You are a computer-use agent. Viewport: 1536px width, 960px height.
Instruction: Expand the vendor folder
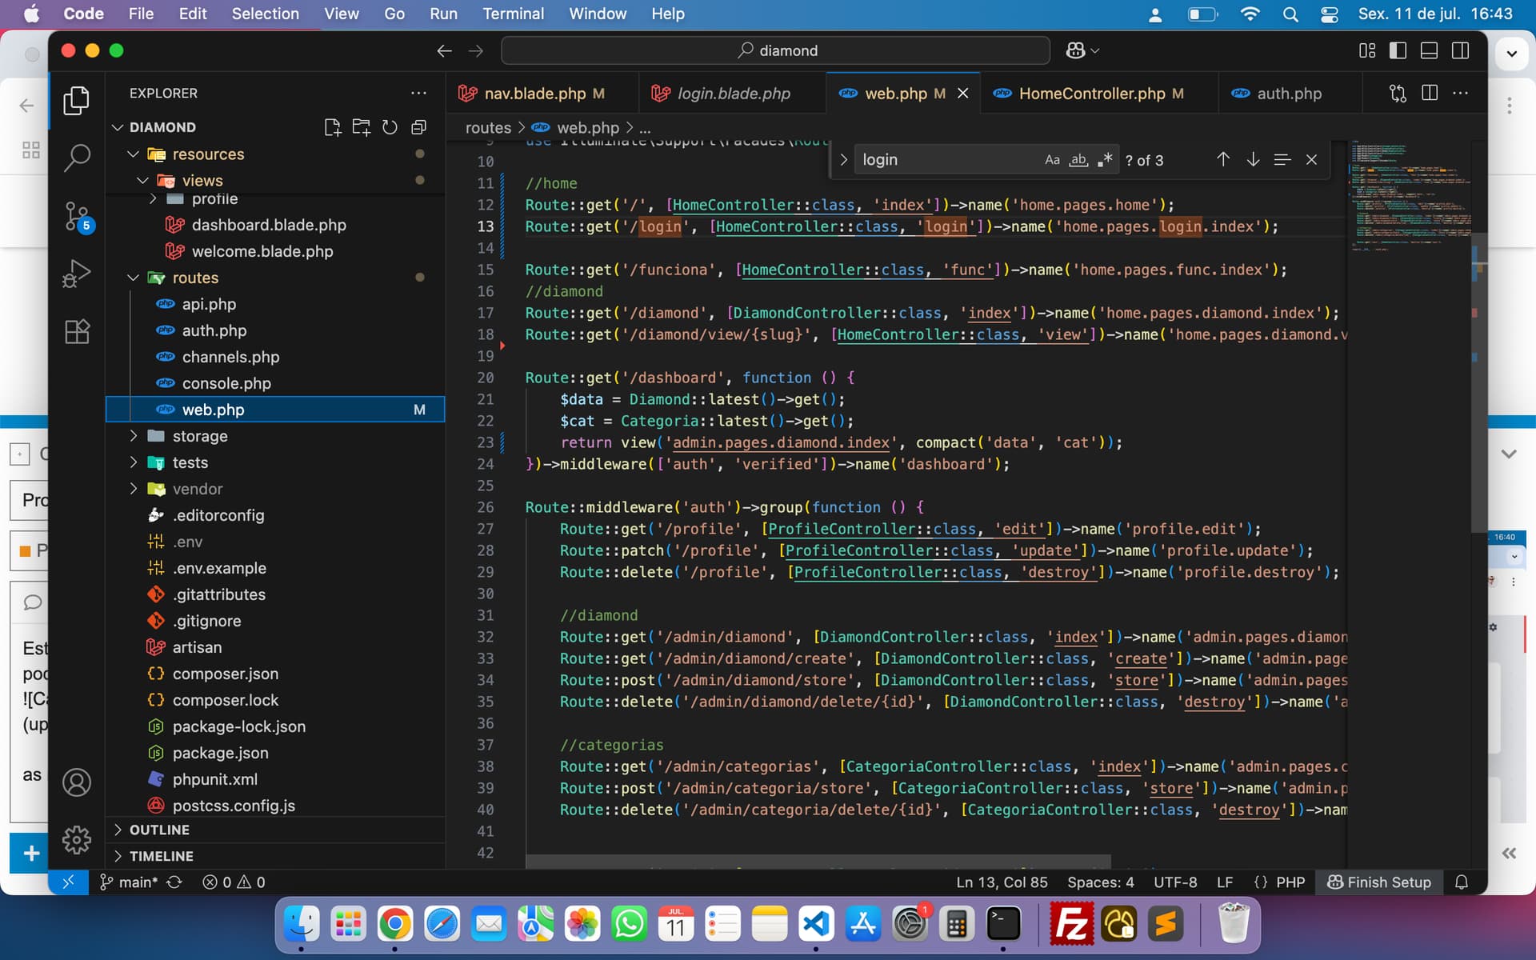click(134, 489)
